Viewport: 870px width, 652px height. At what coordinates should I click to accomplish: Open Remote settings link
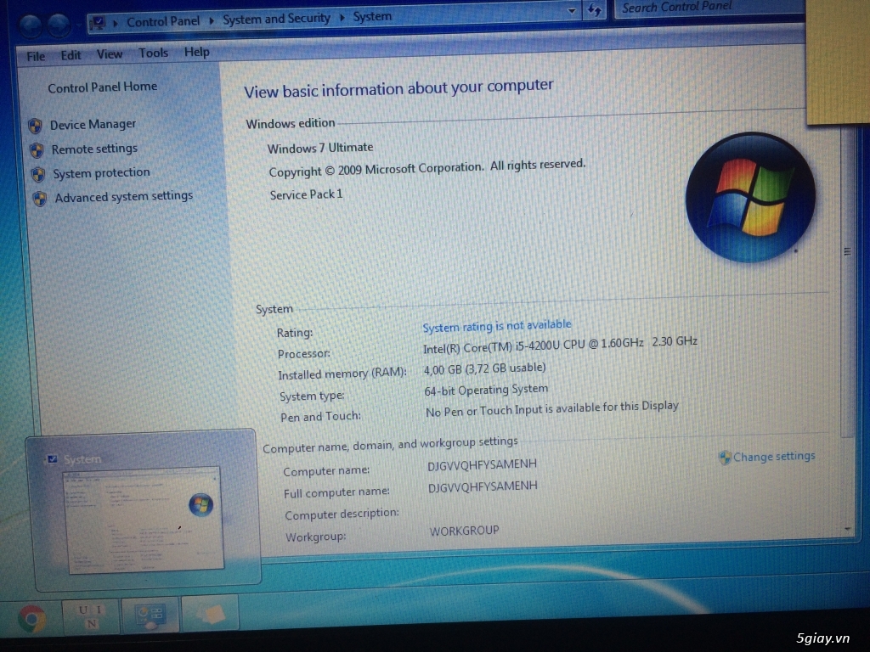click(94, 149)
